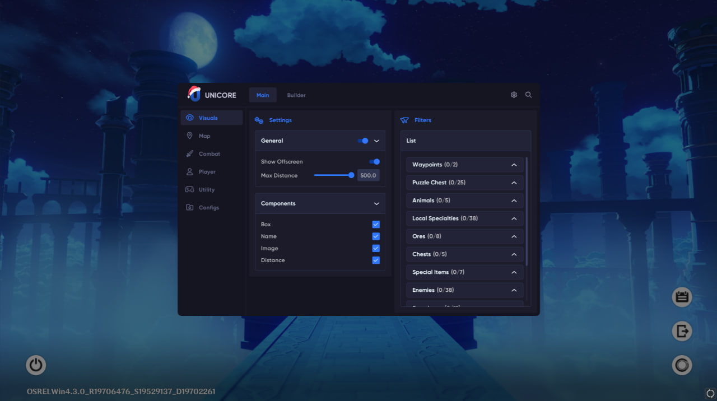
Task: Open the Utility section
Action: 212,189
